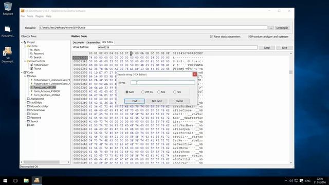Expand the Password module under Code
The width and height of the screenshot is (329, 185).
click(x=25, y=118)
